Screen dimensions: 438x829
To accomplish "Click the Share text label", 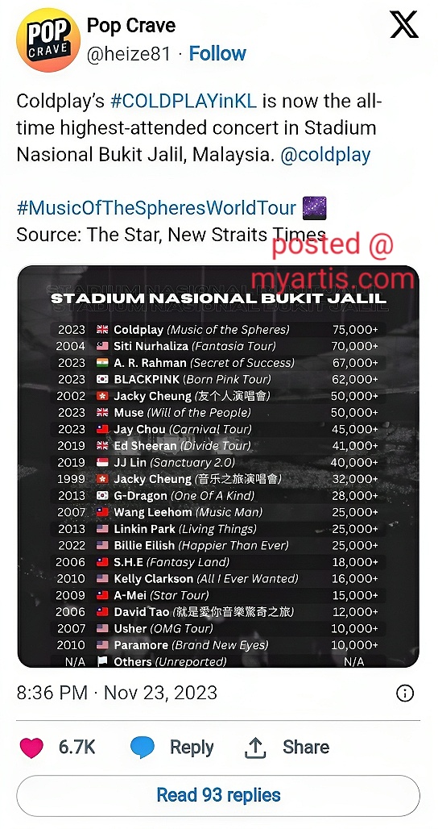I will [x=306, y=747].
